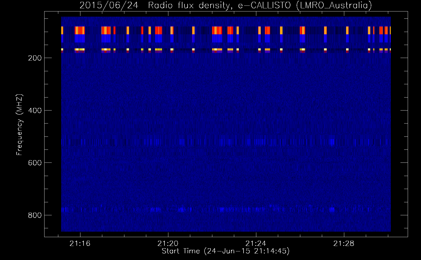The width and height of the screenshot is (421, 260).
Task: Select the '800' frequency tick label
Action: click(35, 215)
